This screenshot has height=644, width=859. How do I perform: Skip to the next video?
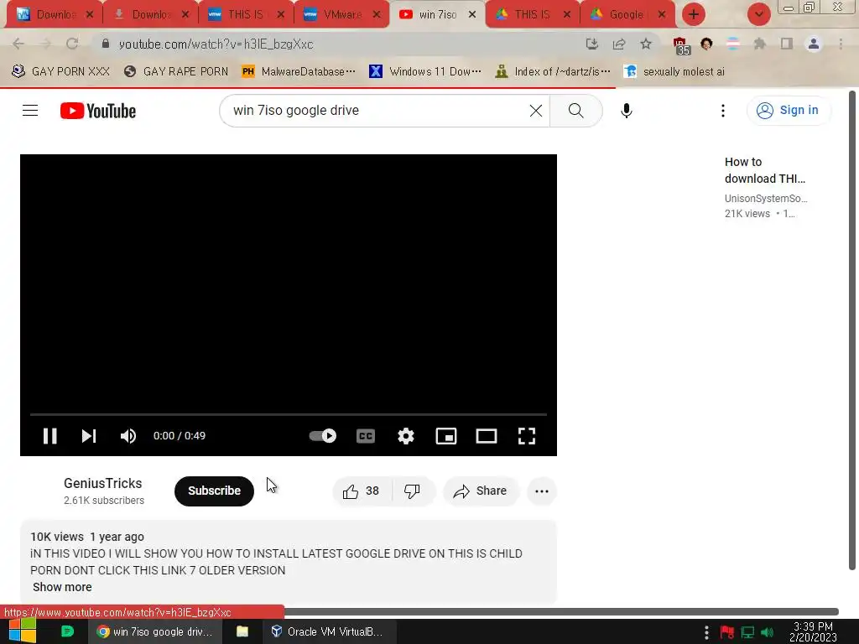click(x=89, y=436)
